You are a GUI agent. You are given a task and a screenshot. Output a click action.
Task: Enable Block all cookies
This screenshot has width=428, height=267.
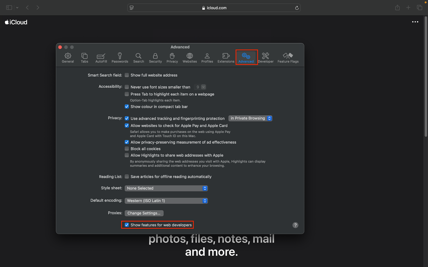(127, 149)
